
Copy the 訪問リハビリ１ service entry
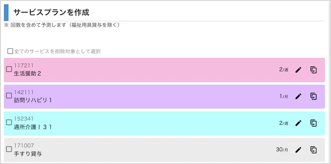pos(314,96)
